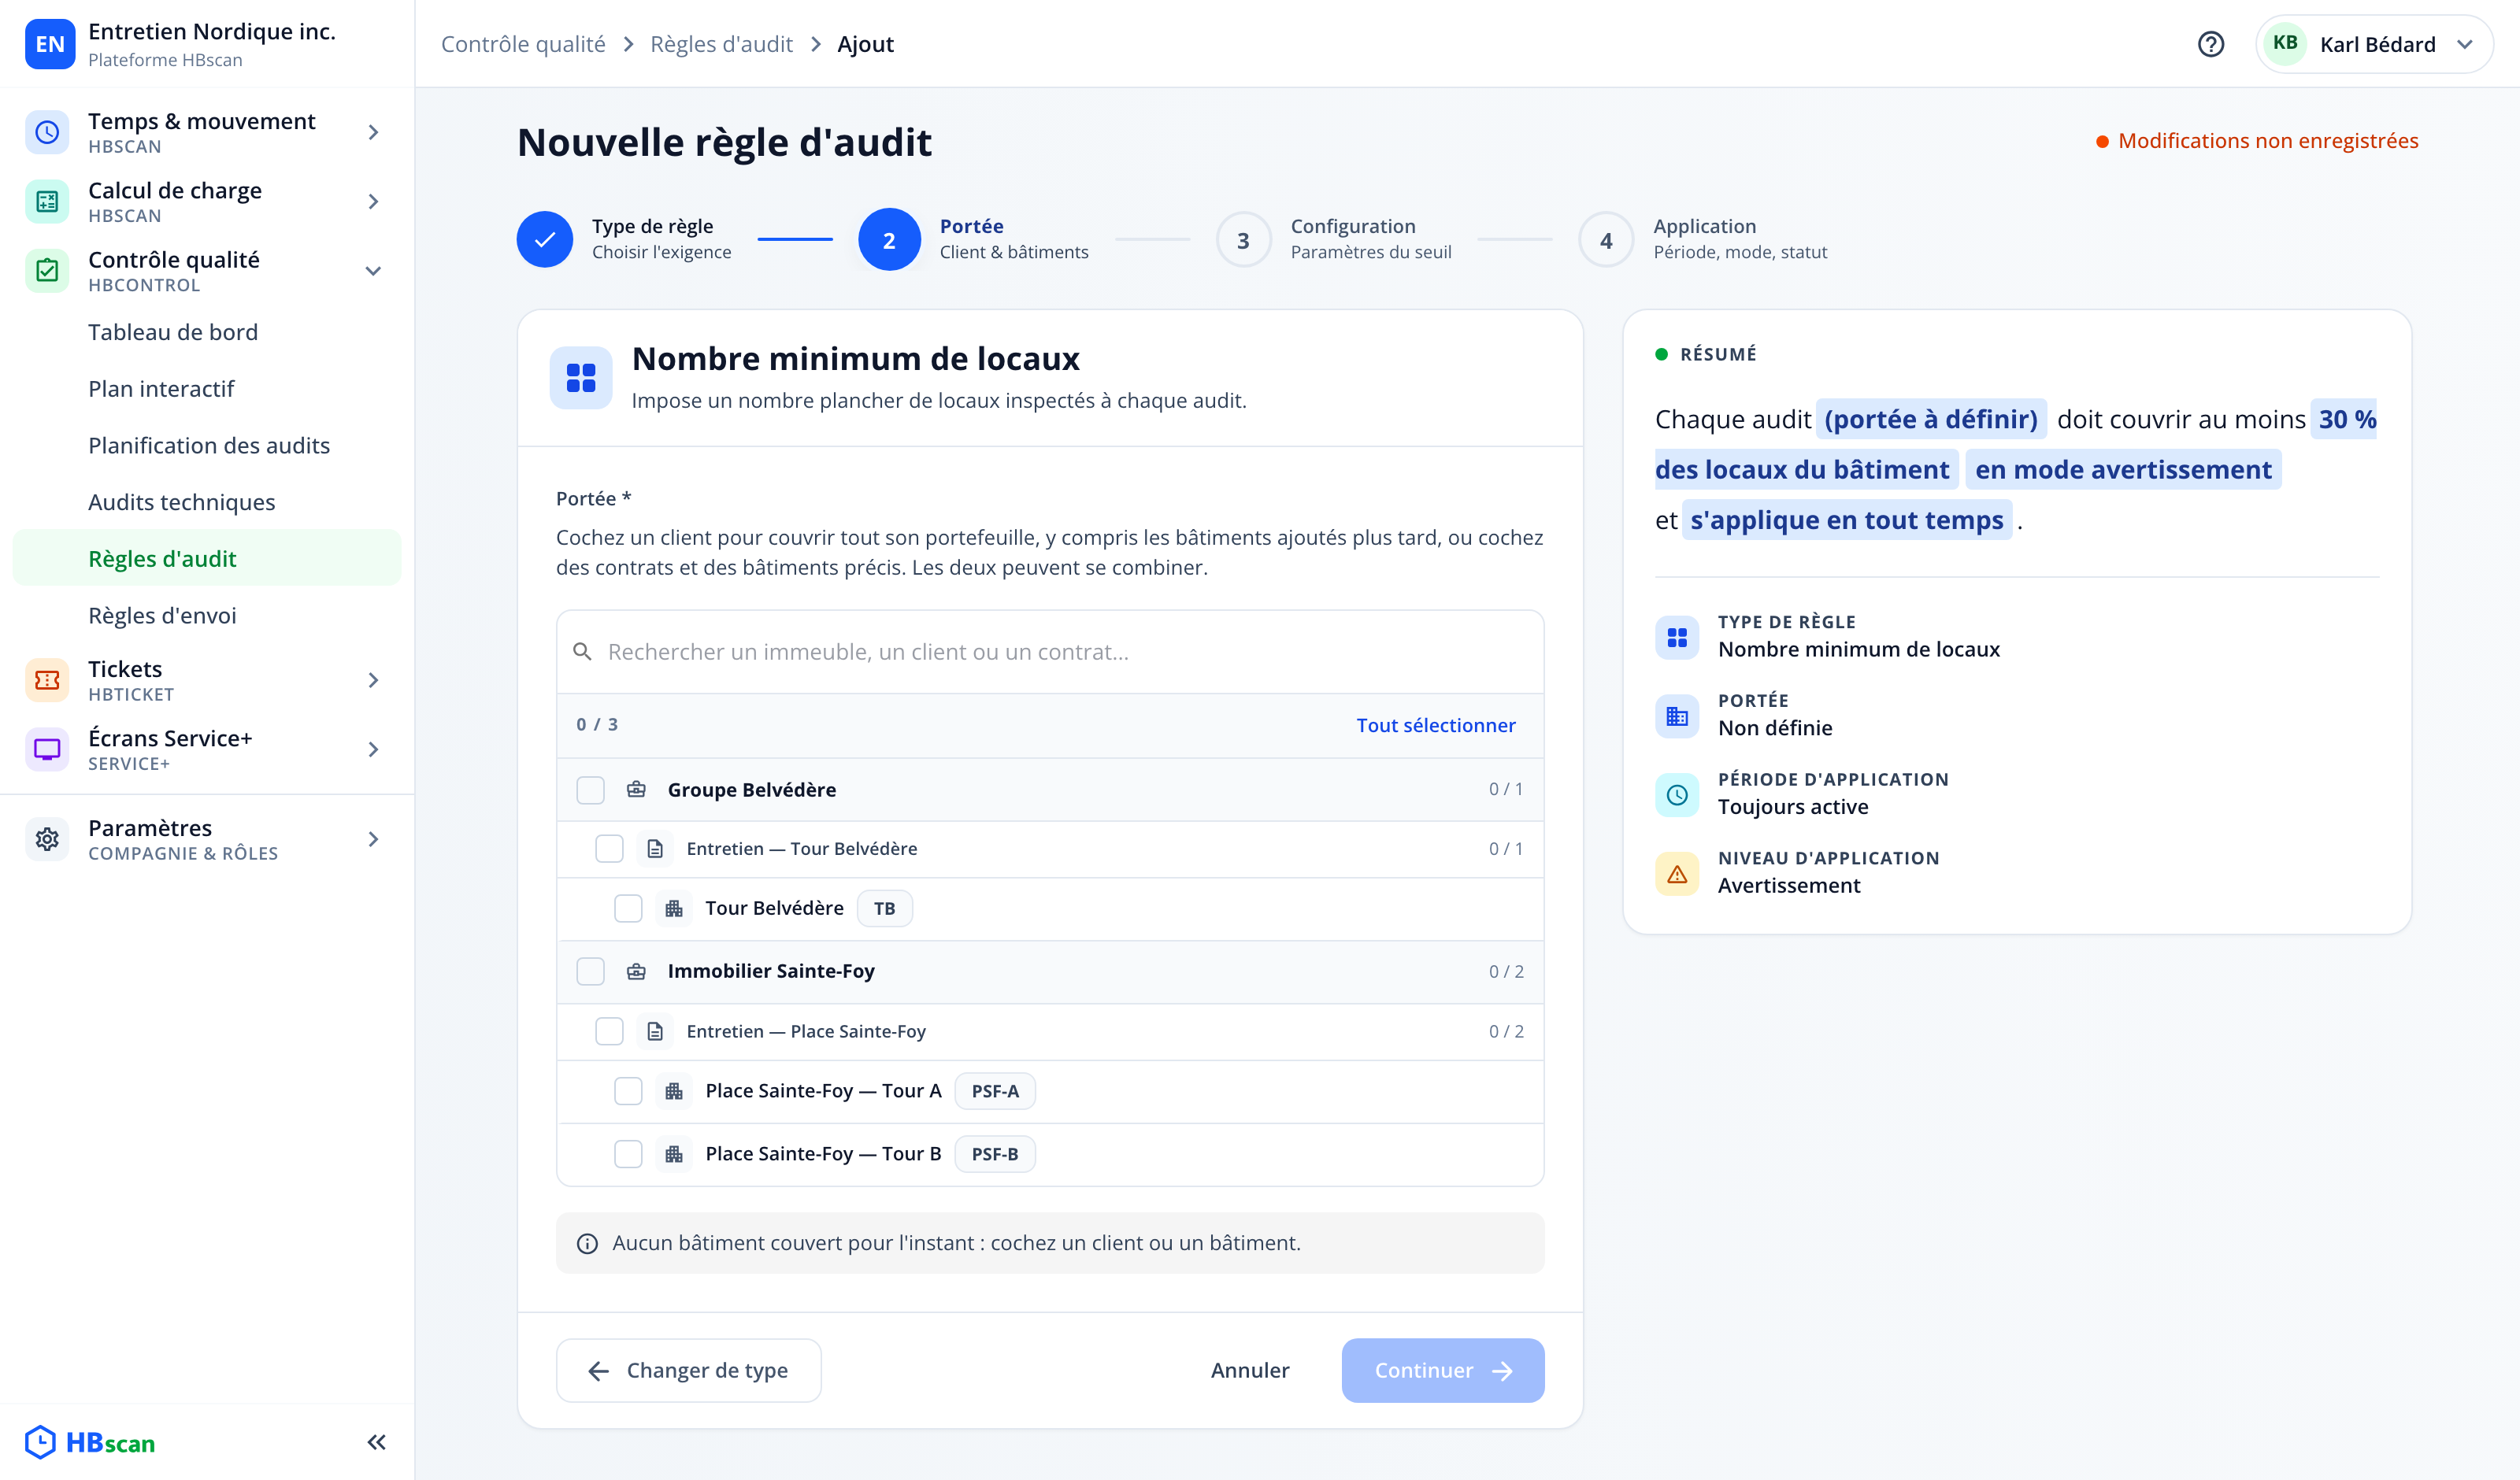The width and height of the screenshot is (2520, 1480).
Task: Check the Place Sainte-Foy — Tour A checkbox
Action: [628, 1090]
